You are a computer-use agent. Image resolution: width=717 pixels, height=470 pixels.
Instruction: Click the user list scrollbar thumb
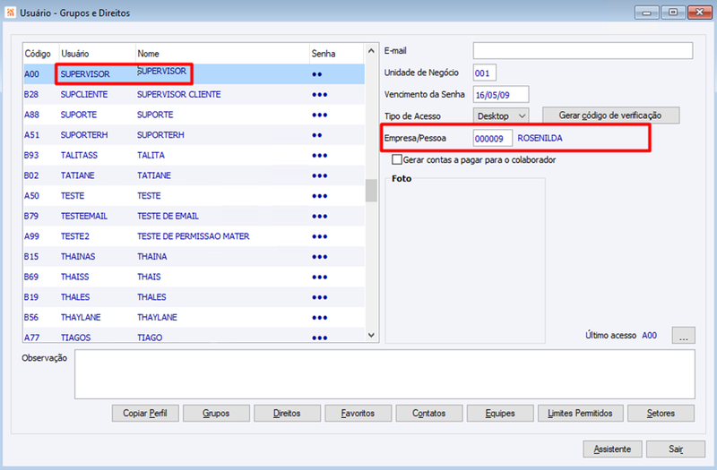pos(371,190)
